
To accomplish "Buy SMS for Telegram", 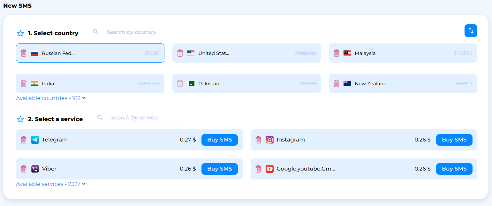I will click(220, 140).
